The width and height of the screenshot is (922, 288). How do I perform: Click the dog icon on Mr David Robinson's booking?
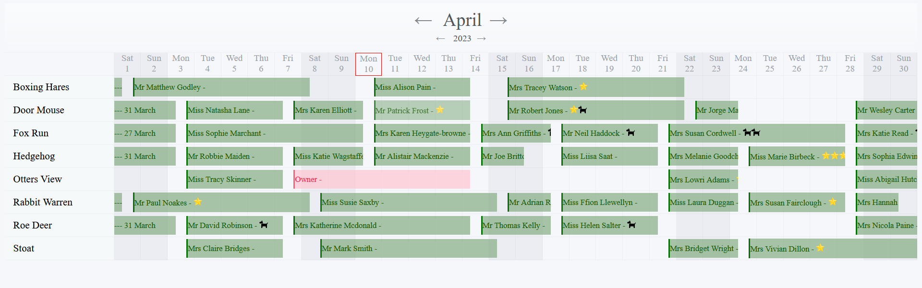(264, 224)
